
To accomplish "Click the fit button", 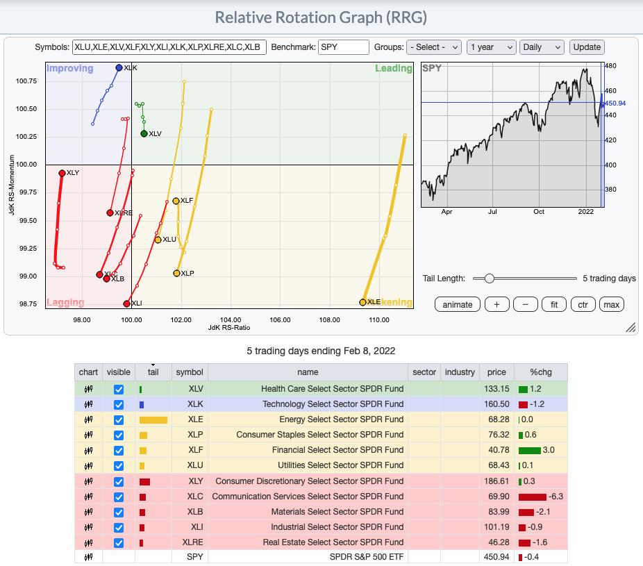I will (x=554, y=304).
